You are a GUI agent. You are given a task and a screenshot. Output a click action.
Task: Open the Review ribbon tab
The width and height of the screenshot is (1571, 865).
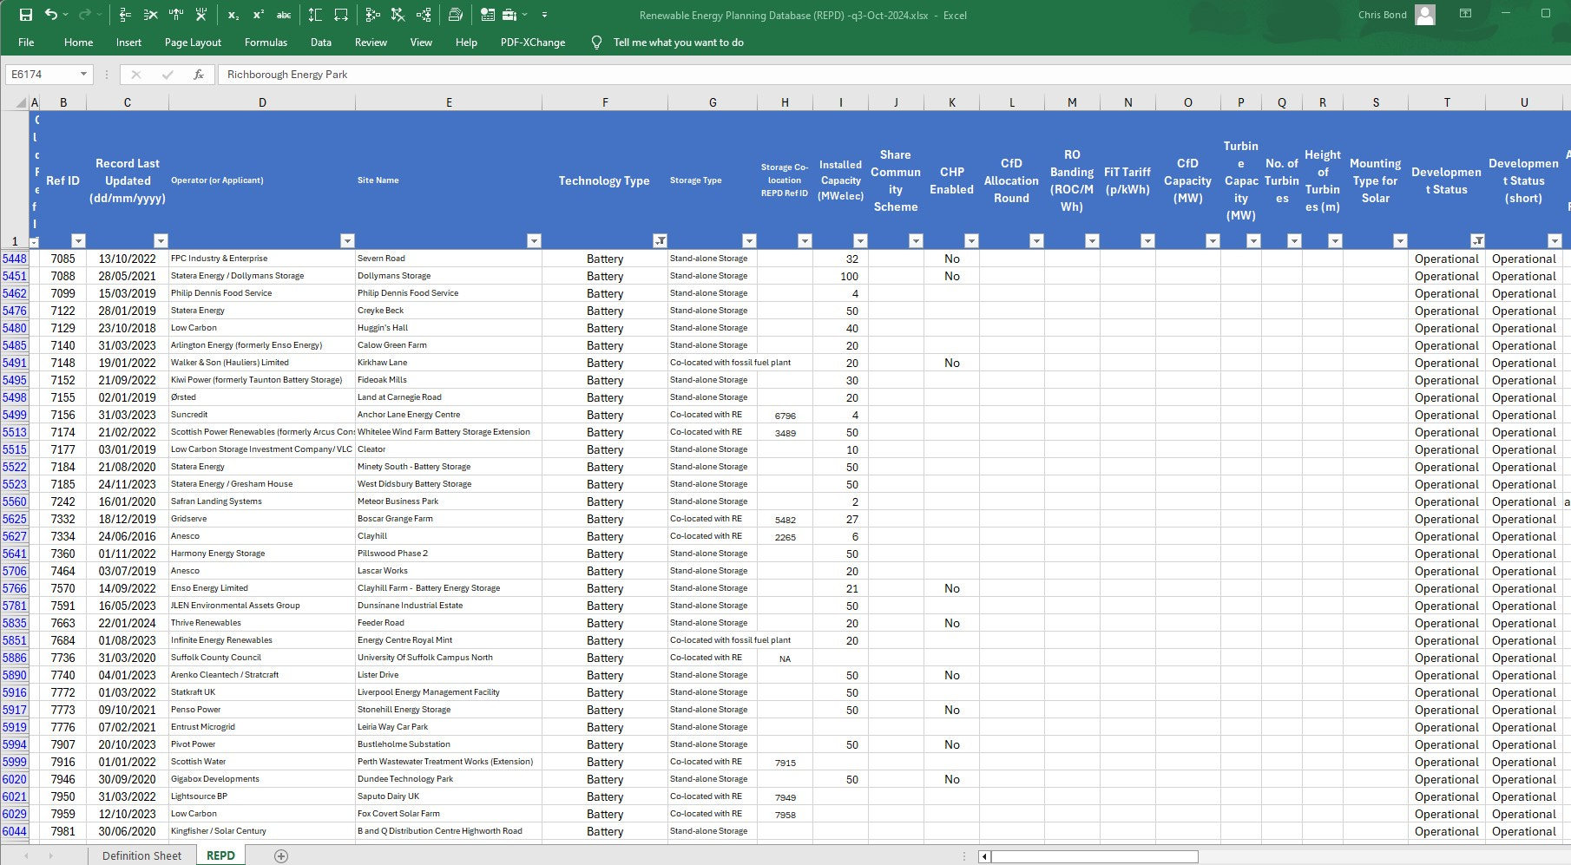371,43
